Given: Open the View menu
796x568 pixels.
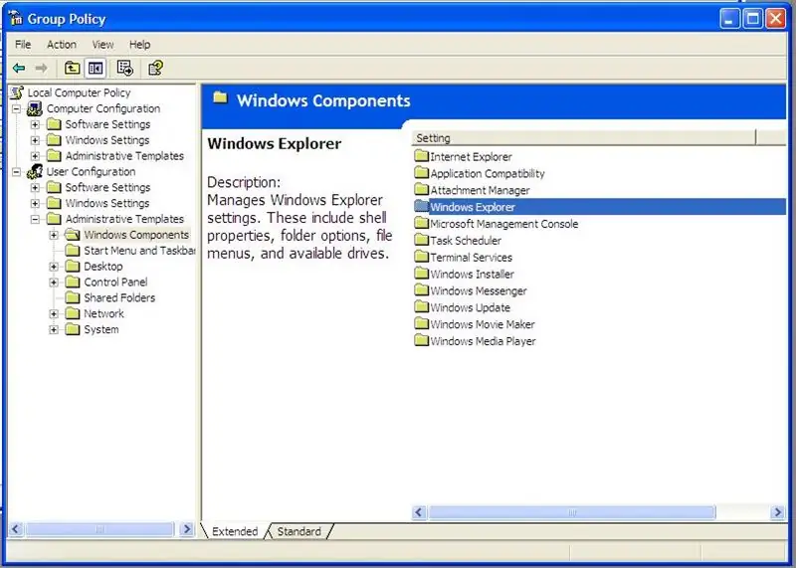Looking at the screenshot, I should tap(102, 44).
